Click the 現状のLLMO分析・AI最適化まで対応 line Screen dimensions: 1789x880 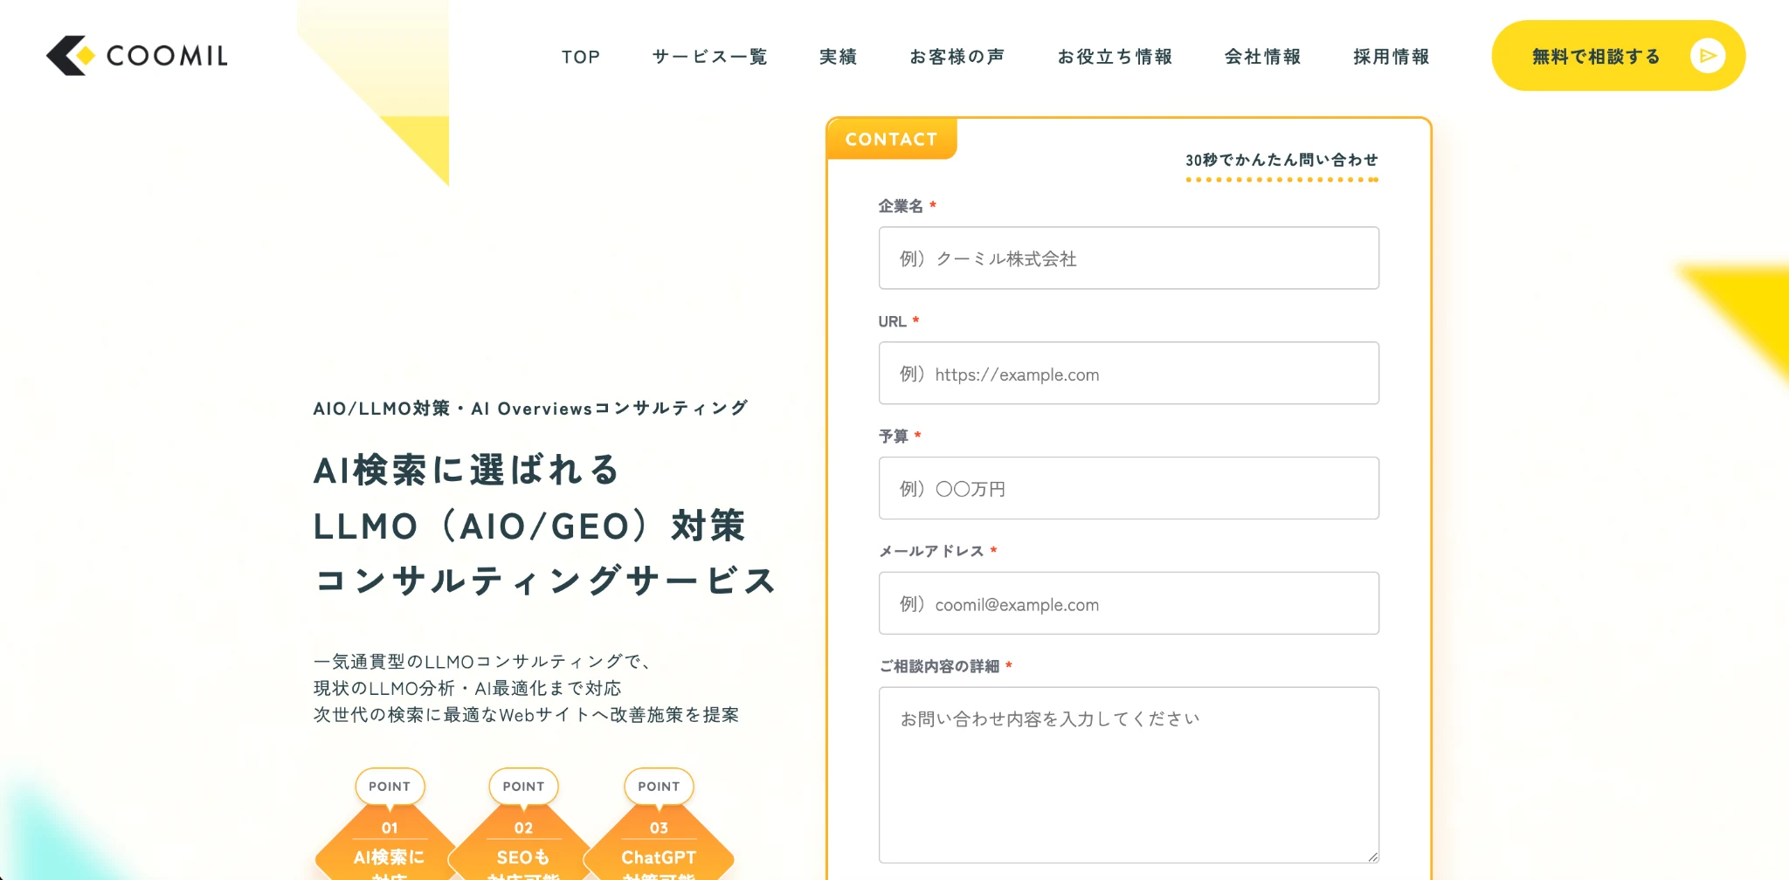point(467,688)
